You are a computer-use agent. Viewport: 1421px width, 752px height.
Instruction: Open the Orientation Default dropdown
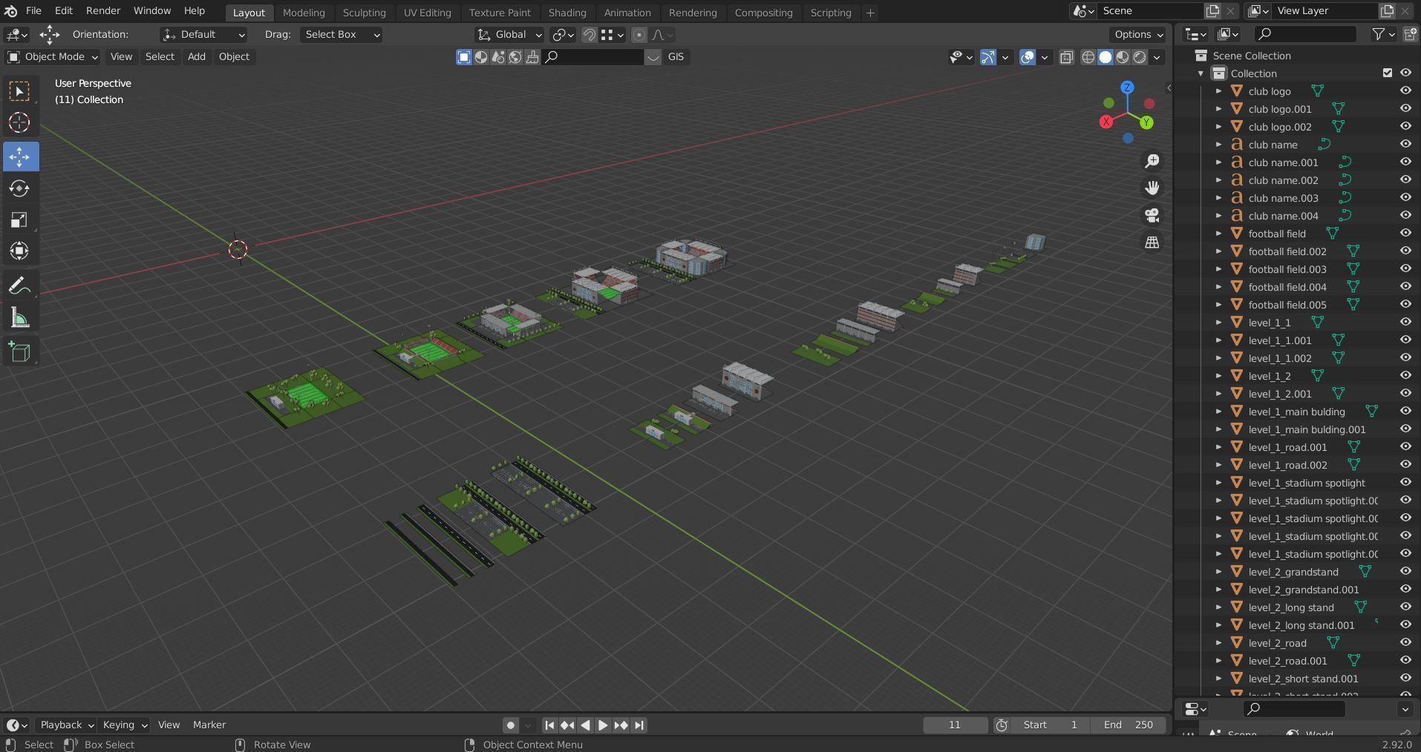click(203, 35)
